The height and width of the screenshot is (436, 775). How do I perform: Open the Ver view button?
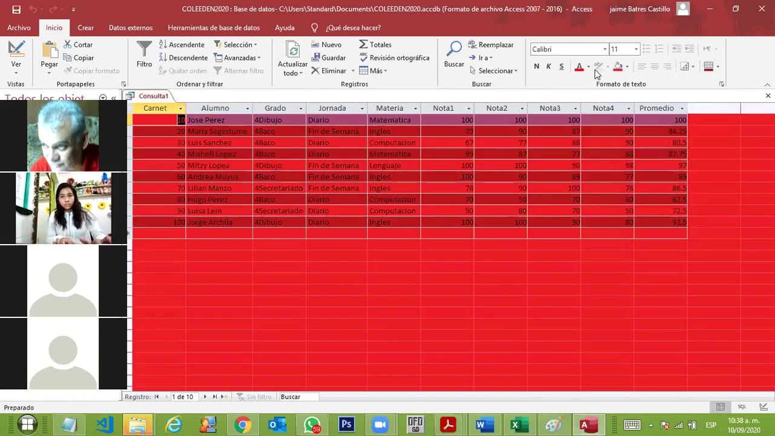(16, 57)
